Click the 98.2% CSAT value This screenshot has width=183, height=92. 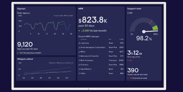pos(144,38)
